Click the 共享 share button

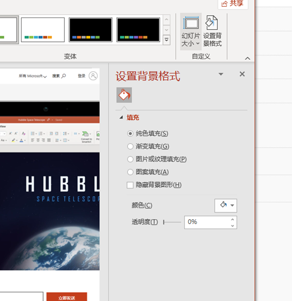click(233, 3)
